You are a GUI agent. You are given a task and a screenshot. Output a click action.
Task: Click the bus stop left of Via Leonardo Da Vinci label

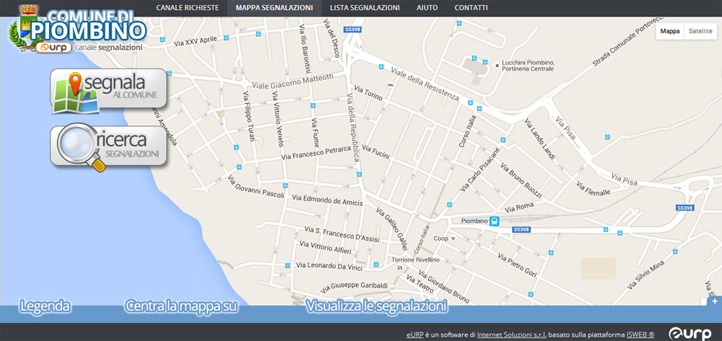pyautogui.click(x=287, y=265)
